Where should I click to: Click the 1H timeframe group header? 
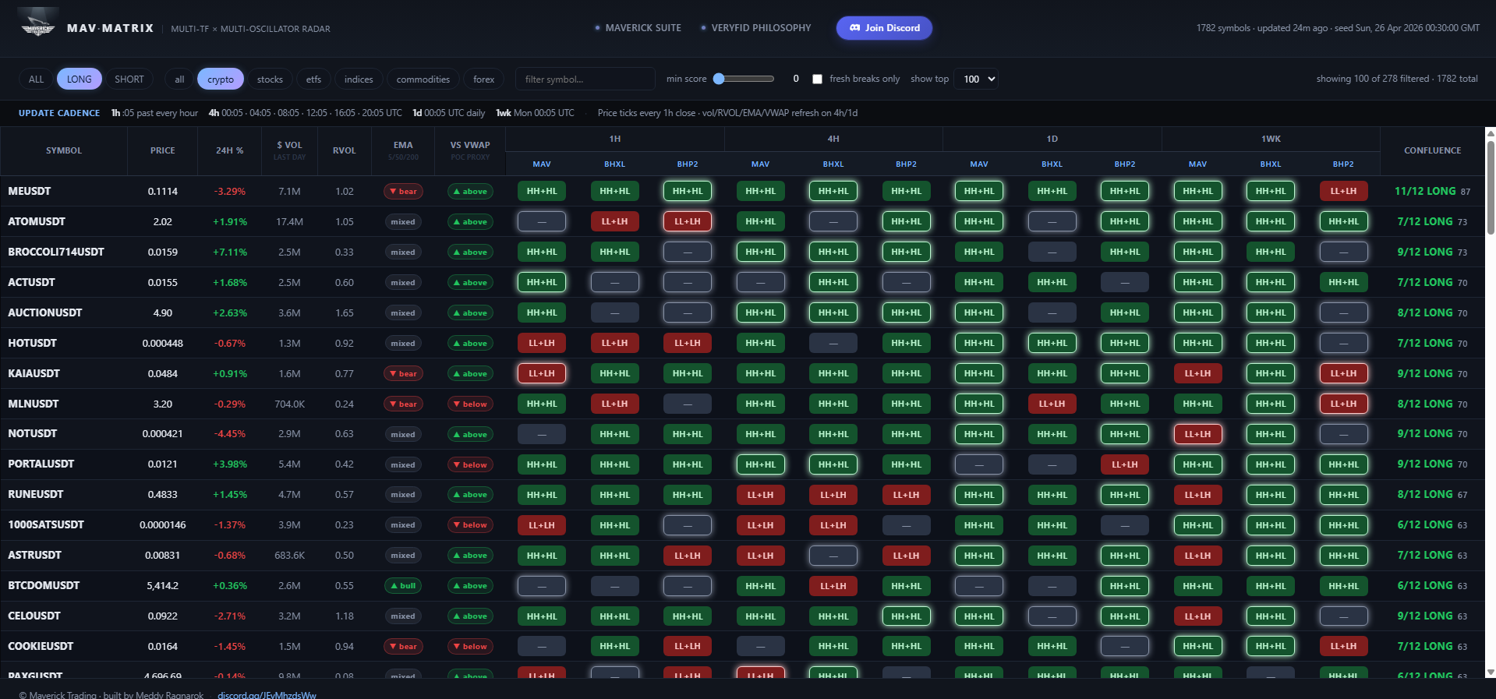click(x=615, y=139)
